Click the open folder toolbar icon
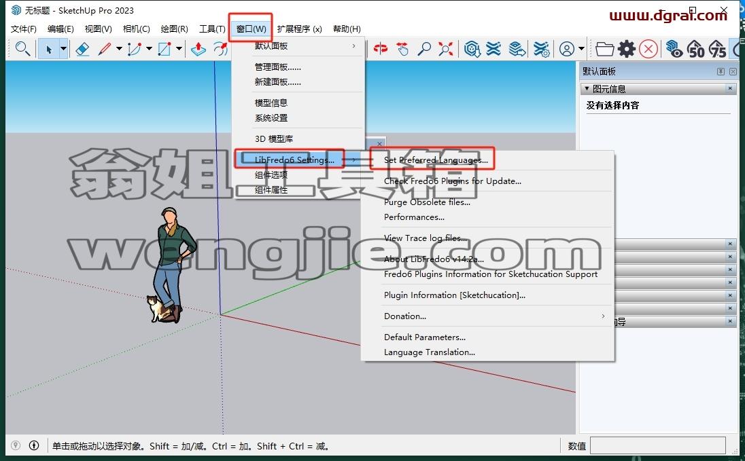This screenshot has width=745, height=461. pyautogui.click(x=605, y=49)
